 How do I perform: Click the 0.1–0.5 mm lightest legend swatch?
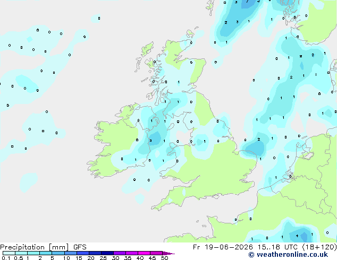click(9, 253)
